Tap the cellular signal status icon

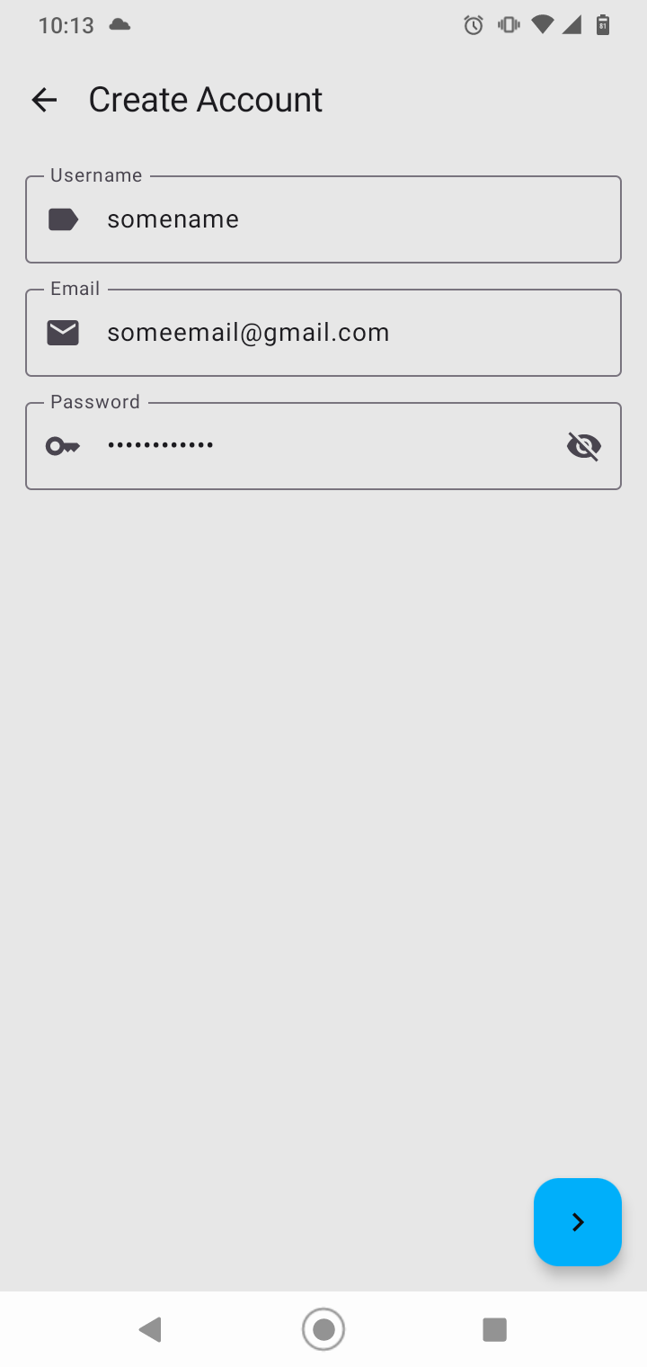click(572, 25)
